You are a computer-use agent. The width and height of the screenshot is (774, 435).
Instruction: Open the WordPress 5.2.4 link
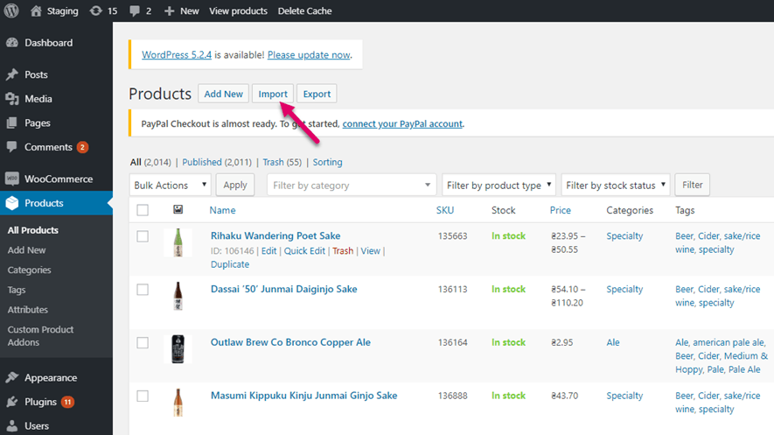[177, 55]
